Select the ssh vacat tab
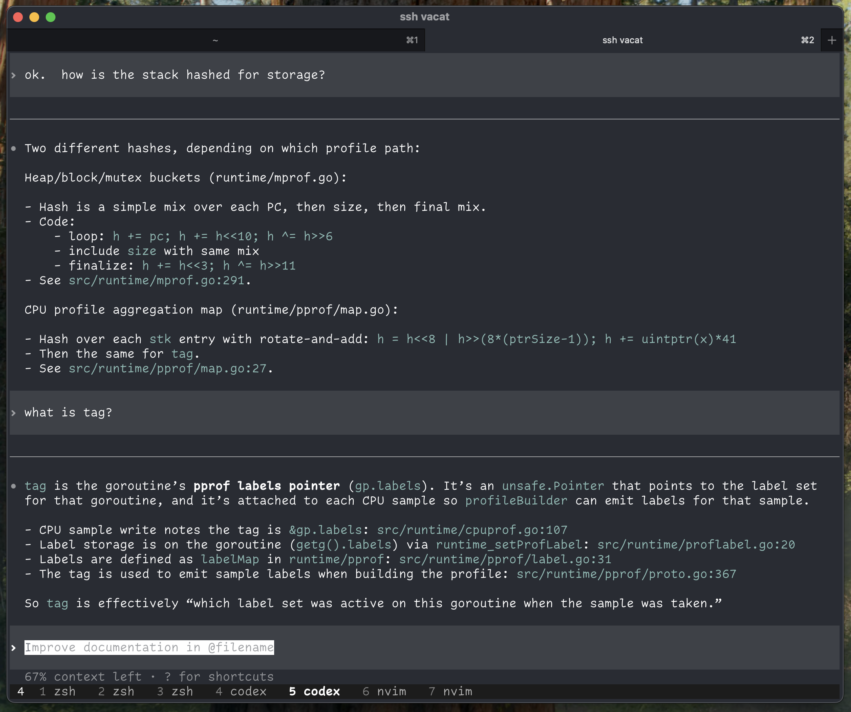 [x=622, y=40]
